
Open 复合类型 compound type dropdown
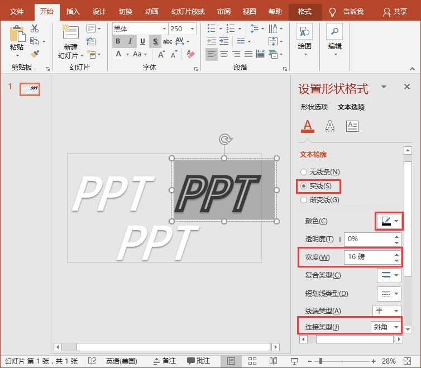tap(389, 275)
